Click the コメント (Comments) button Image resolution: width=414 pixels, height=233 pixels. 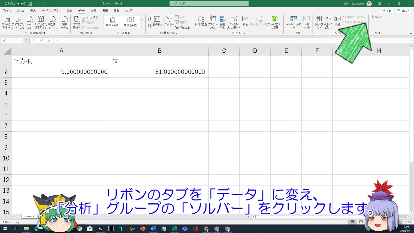tap(403, 11)
